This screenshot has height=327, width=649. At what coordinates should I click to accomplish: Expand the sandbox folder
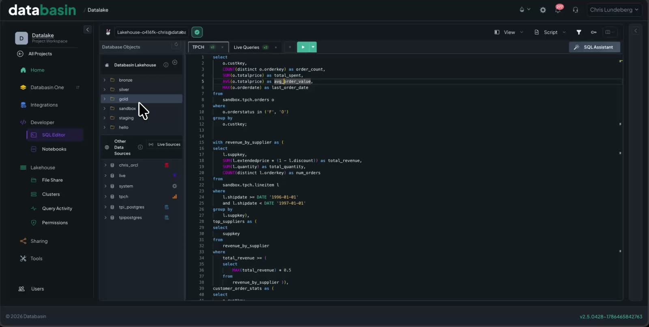[x=105, y=108]
